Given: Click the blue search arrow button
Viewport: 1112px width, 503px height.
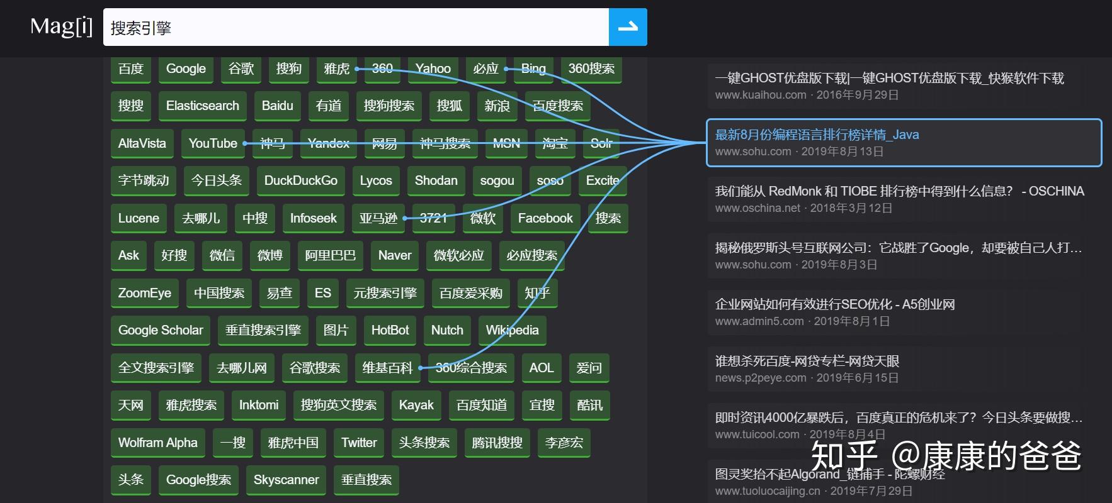Looking at the screenshot, I should click(628, 27).
